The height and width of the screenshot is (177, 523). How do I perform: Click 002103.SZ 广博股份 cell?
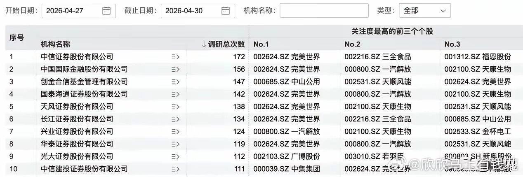pos(287,156)
